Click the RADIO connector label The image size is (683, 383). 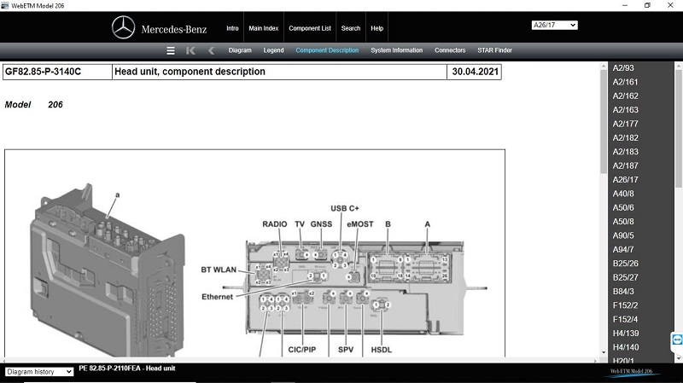click(274, 224)
